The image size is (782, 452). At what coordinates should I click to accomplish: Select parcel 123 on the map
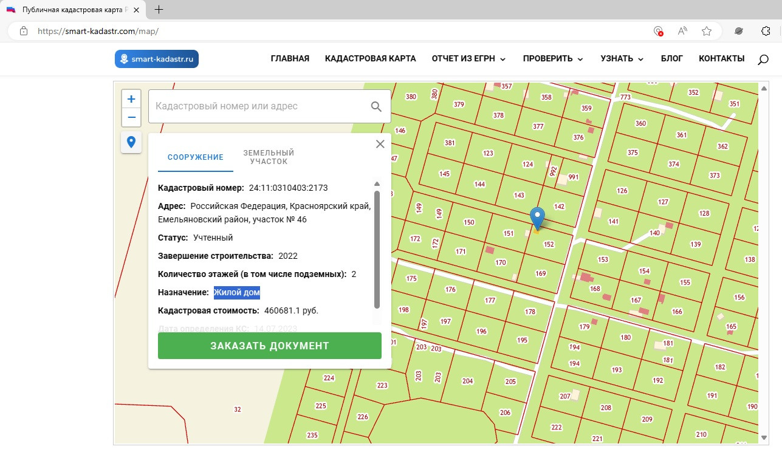click(488, 154)
